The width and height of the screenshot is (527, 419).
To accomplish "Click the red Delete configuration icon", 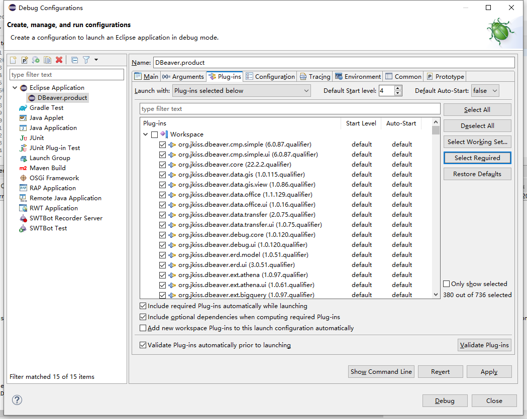I will [59, 60].
